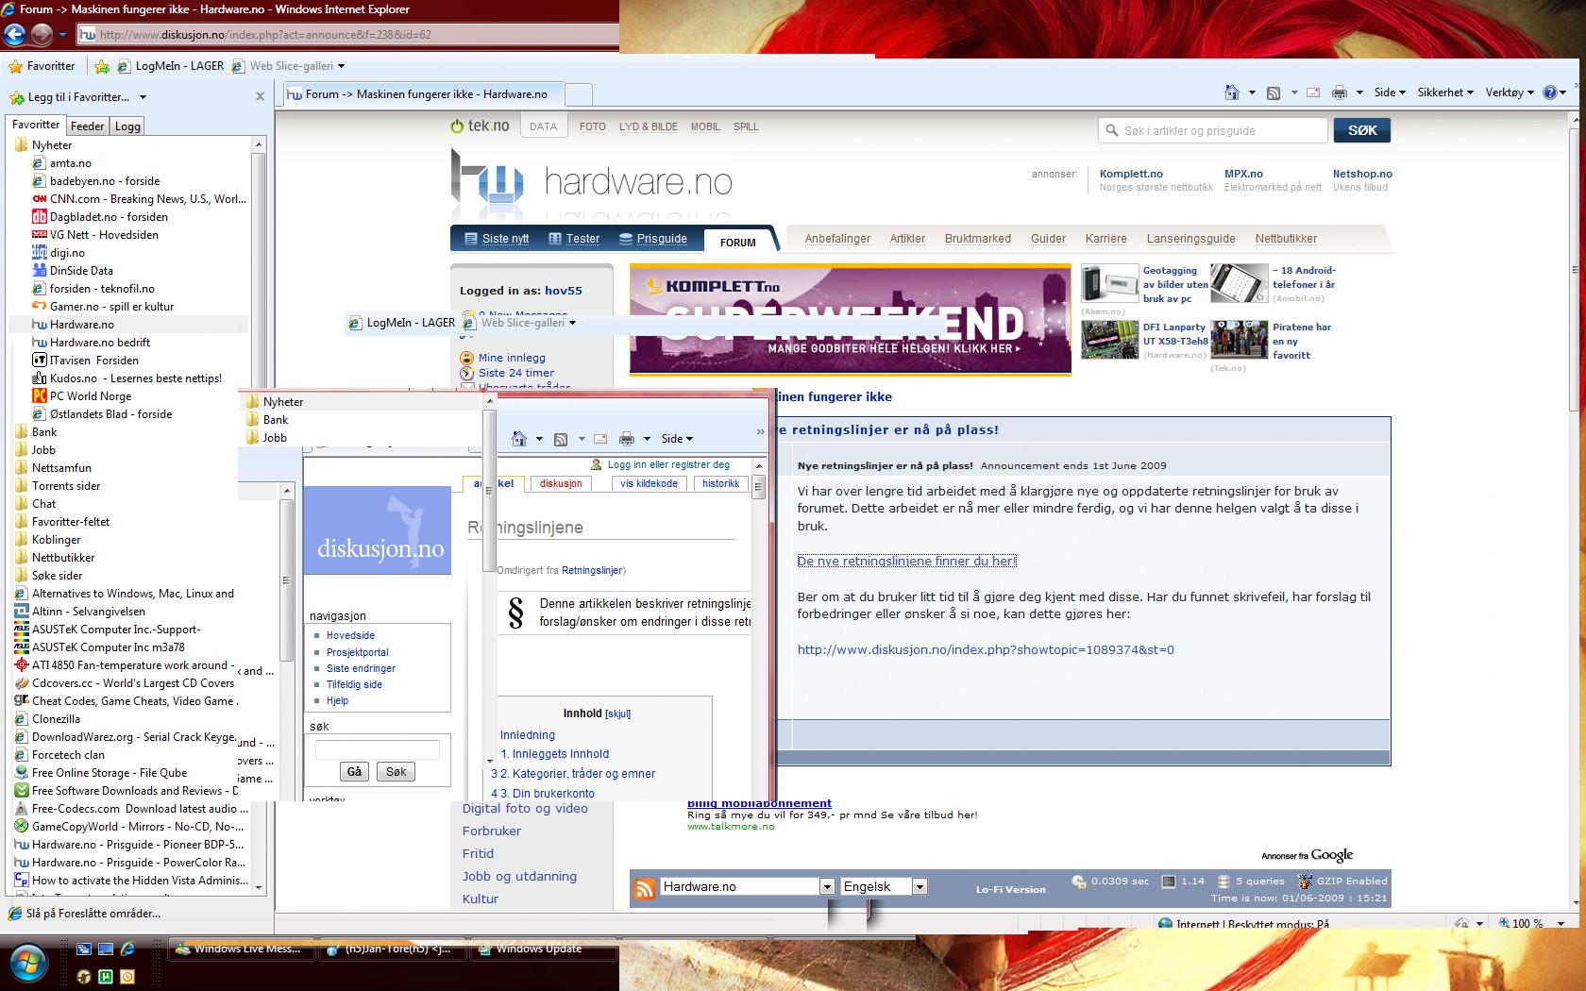Screen dimensions: 1586x991
Task: Launch Internet Explorer from Quick Launch
Action: click(127, 949)
